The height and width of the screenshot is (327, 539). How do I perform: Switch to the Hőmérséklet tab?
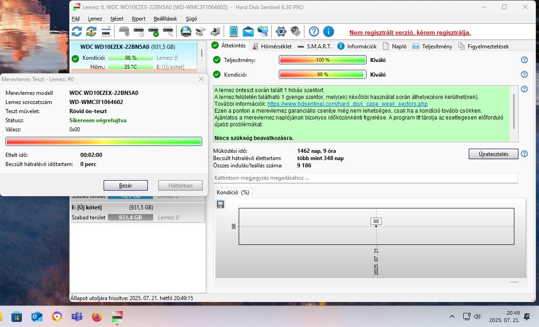click(x=272, y=46)
